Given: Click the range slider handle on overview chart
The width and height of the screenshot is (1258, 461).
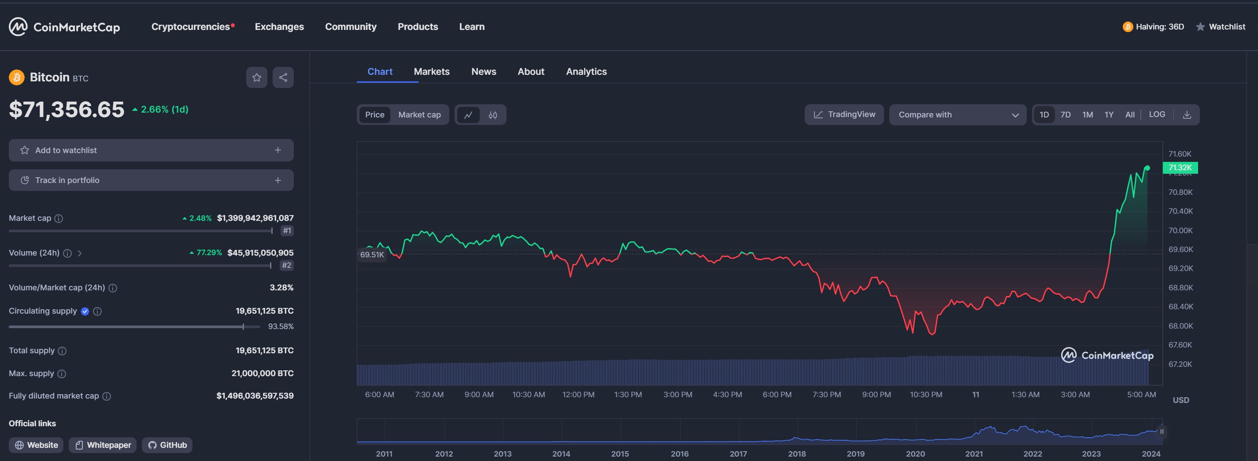Looking at the screenshot, I should [1161, 432].
